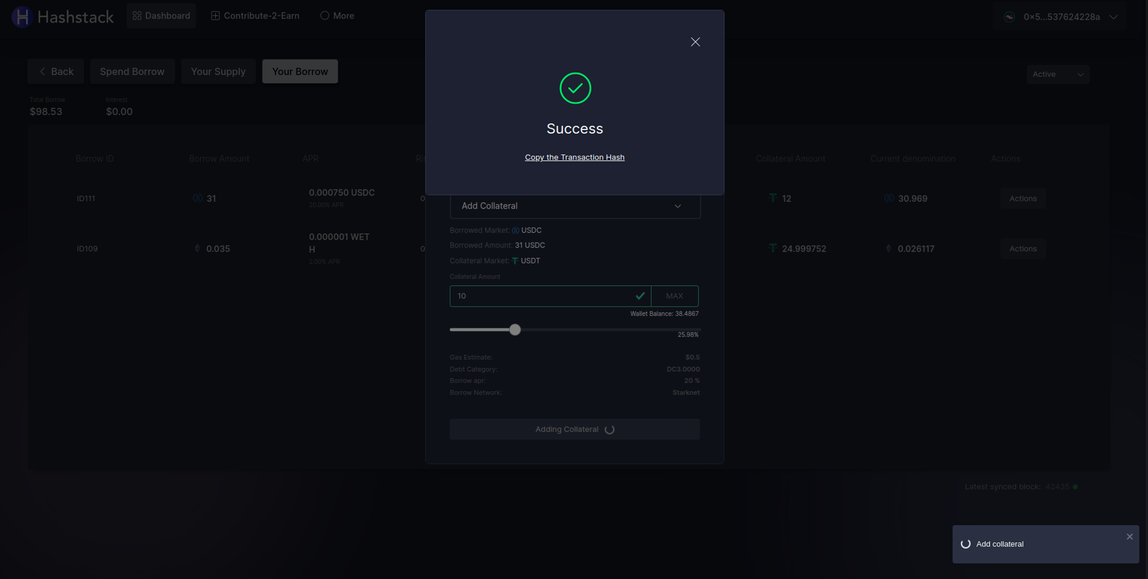The height and width of the screenshot is (579, 1148).
Task: Click the ETH icon in ID109 borrow amount
Action: [197, 248]
